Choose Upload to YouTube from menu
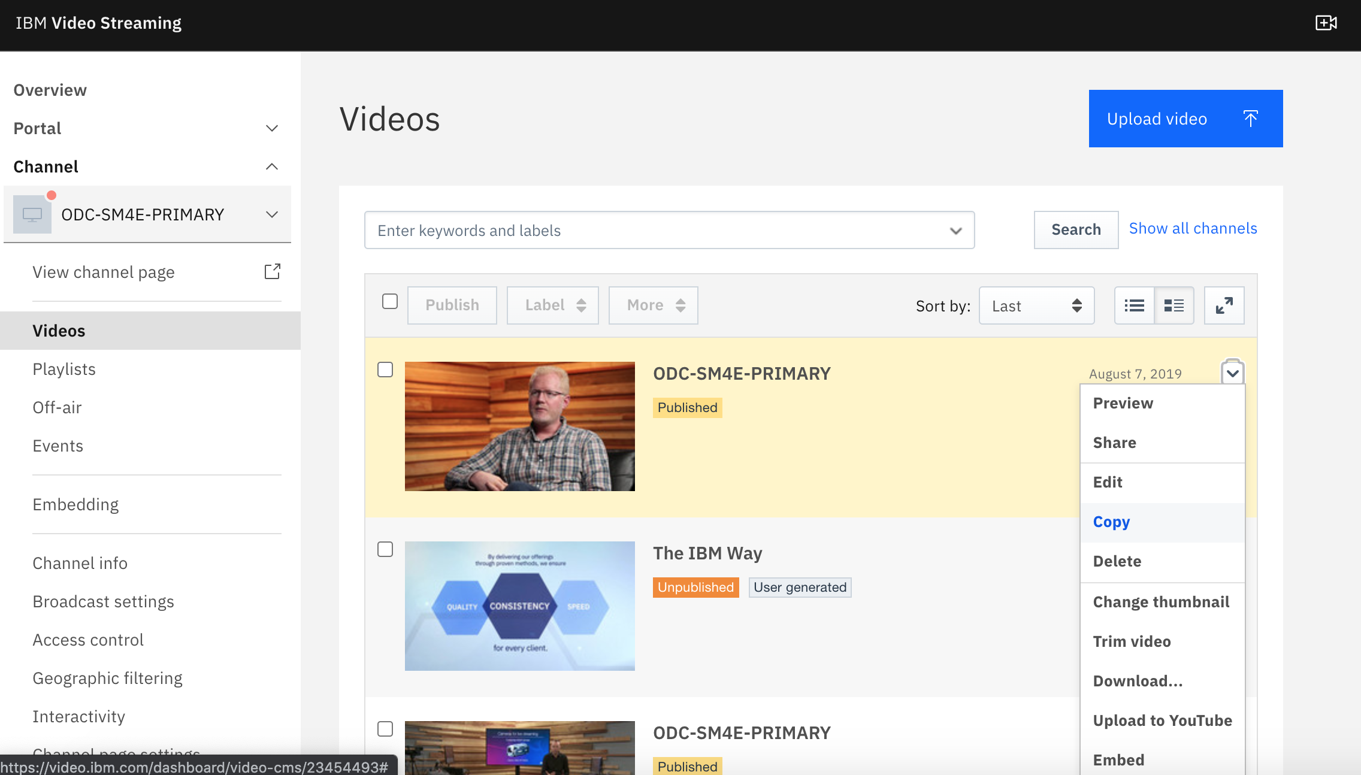This screenshot has width=1361, height=775. [x=1163, y=720]
